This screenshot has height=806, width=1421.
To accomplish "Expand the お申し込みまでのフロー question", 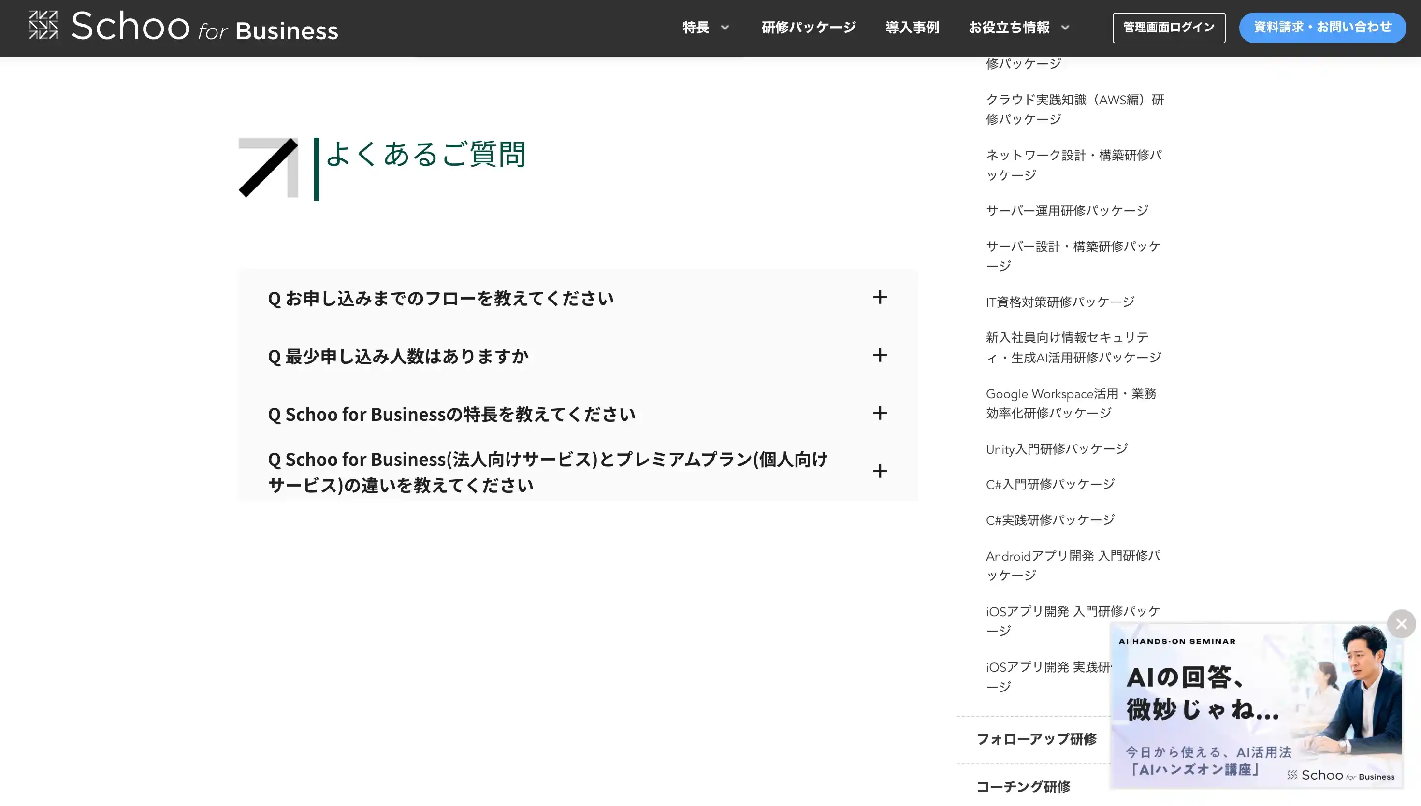I will [x=578, y=298].
